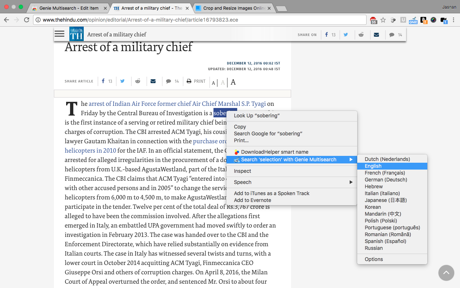Switch to the Genie Multisearch Edit Item tab
The height and width of the screenshot is (288, 460).
point(69,8)
